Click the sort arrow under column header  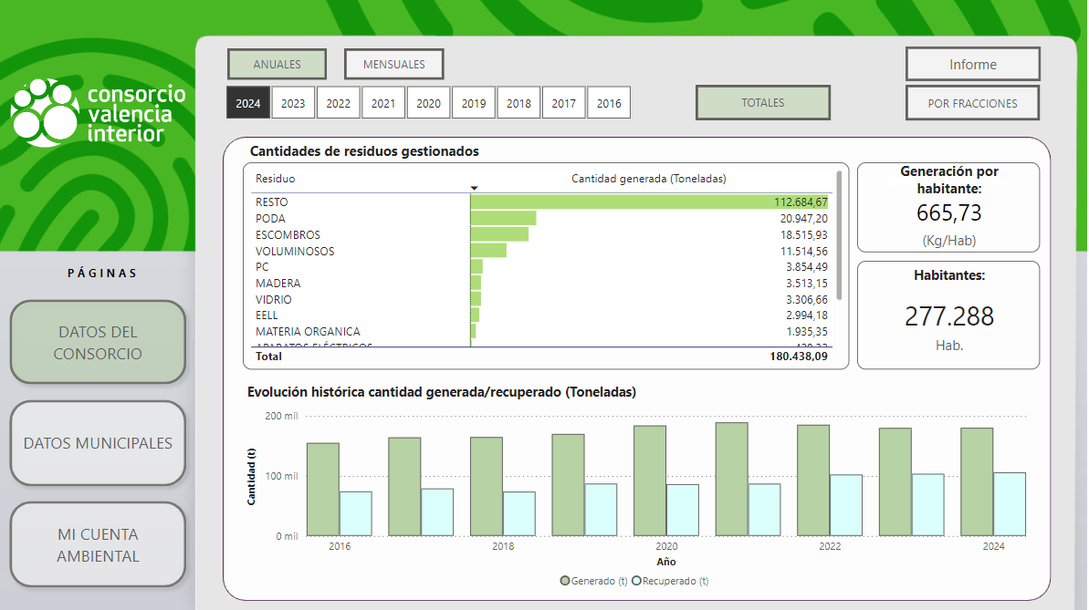[474, 188]
